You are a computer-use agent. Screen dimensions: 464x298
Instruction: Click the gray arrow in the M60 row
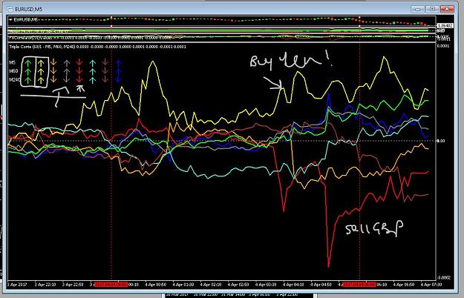click(67, 71)
